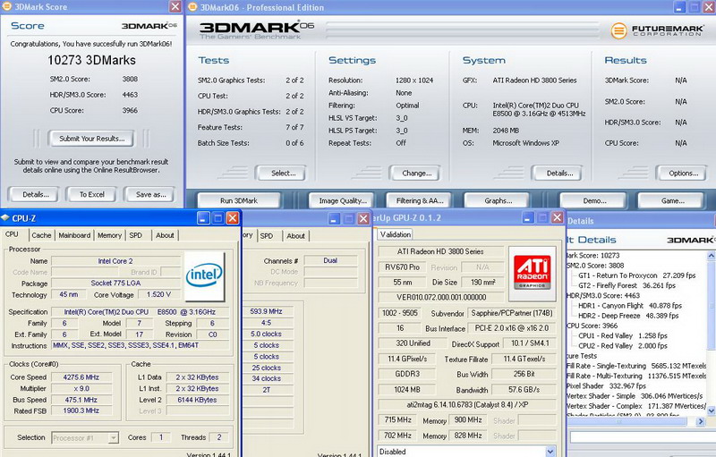Click the Bandwidth 57.6 GB/s field

click(x=524, y=390)
